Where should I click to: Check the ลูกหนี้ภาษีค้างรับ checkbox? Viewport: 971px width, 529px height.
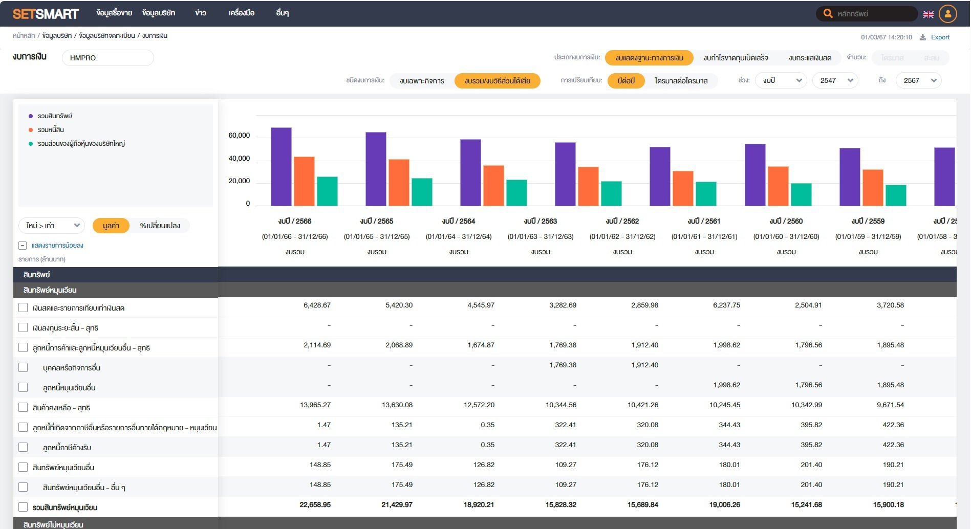(23, 447)
